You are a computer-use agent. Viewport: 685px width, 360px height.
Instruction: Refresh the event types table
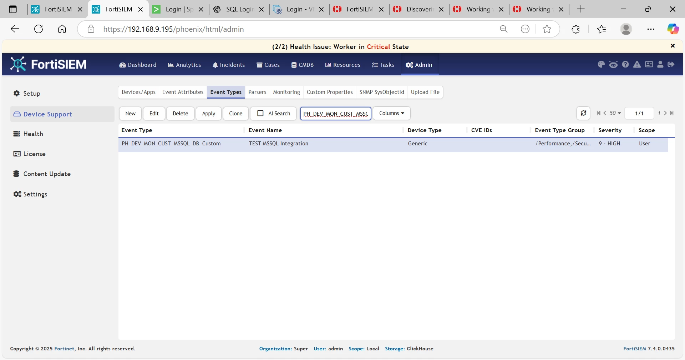click(583, 113)
